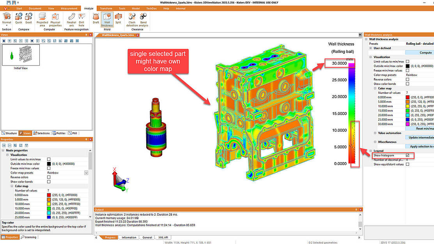This screenshot has width=434, height=244.
Task: Start the Clash detection tool
Action: 132,19
